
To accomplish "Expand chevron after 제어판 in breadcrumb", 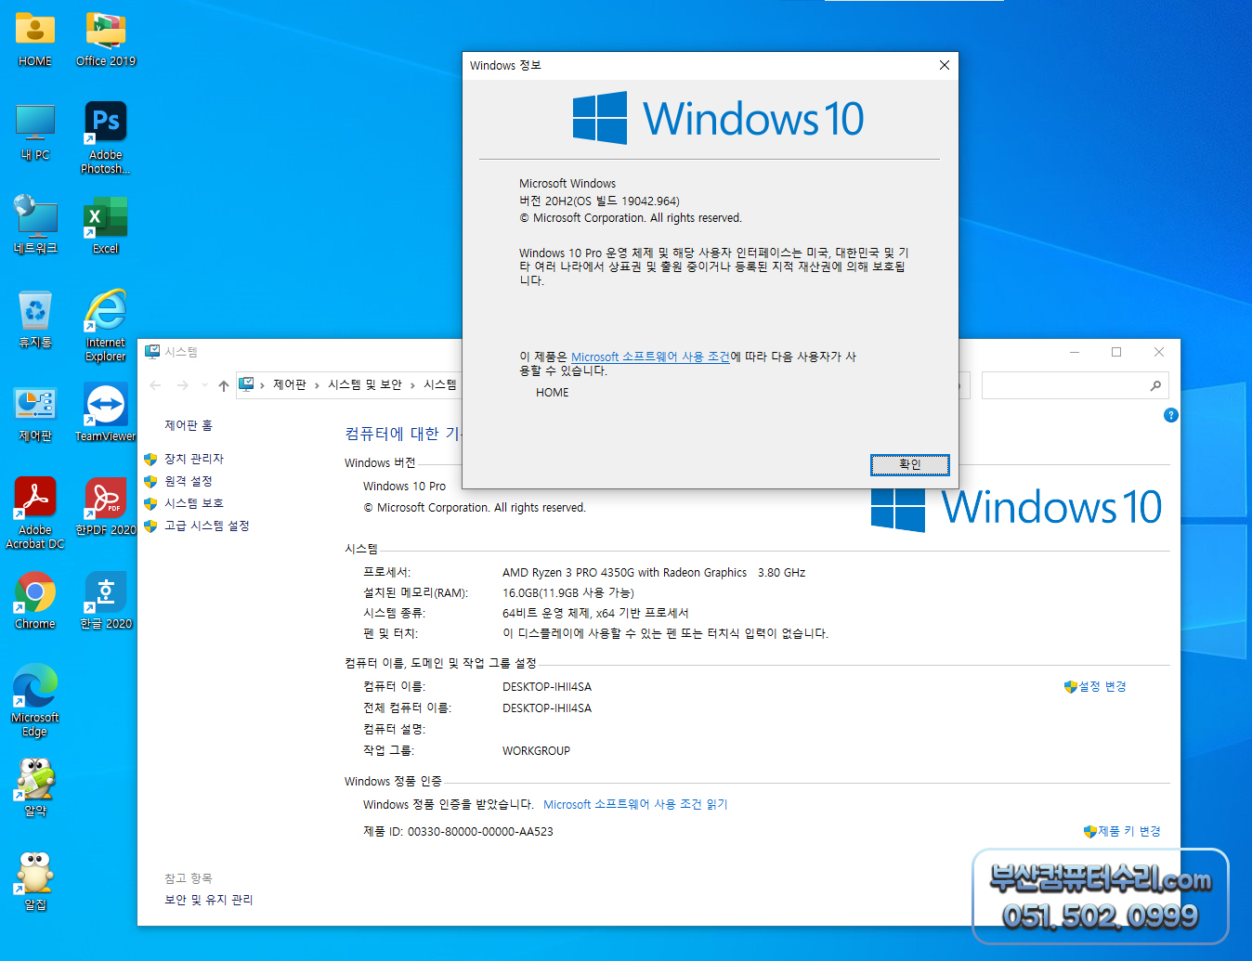I will pyautogui.click(x=317, y=385).
